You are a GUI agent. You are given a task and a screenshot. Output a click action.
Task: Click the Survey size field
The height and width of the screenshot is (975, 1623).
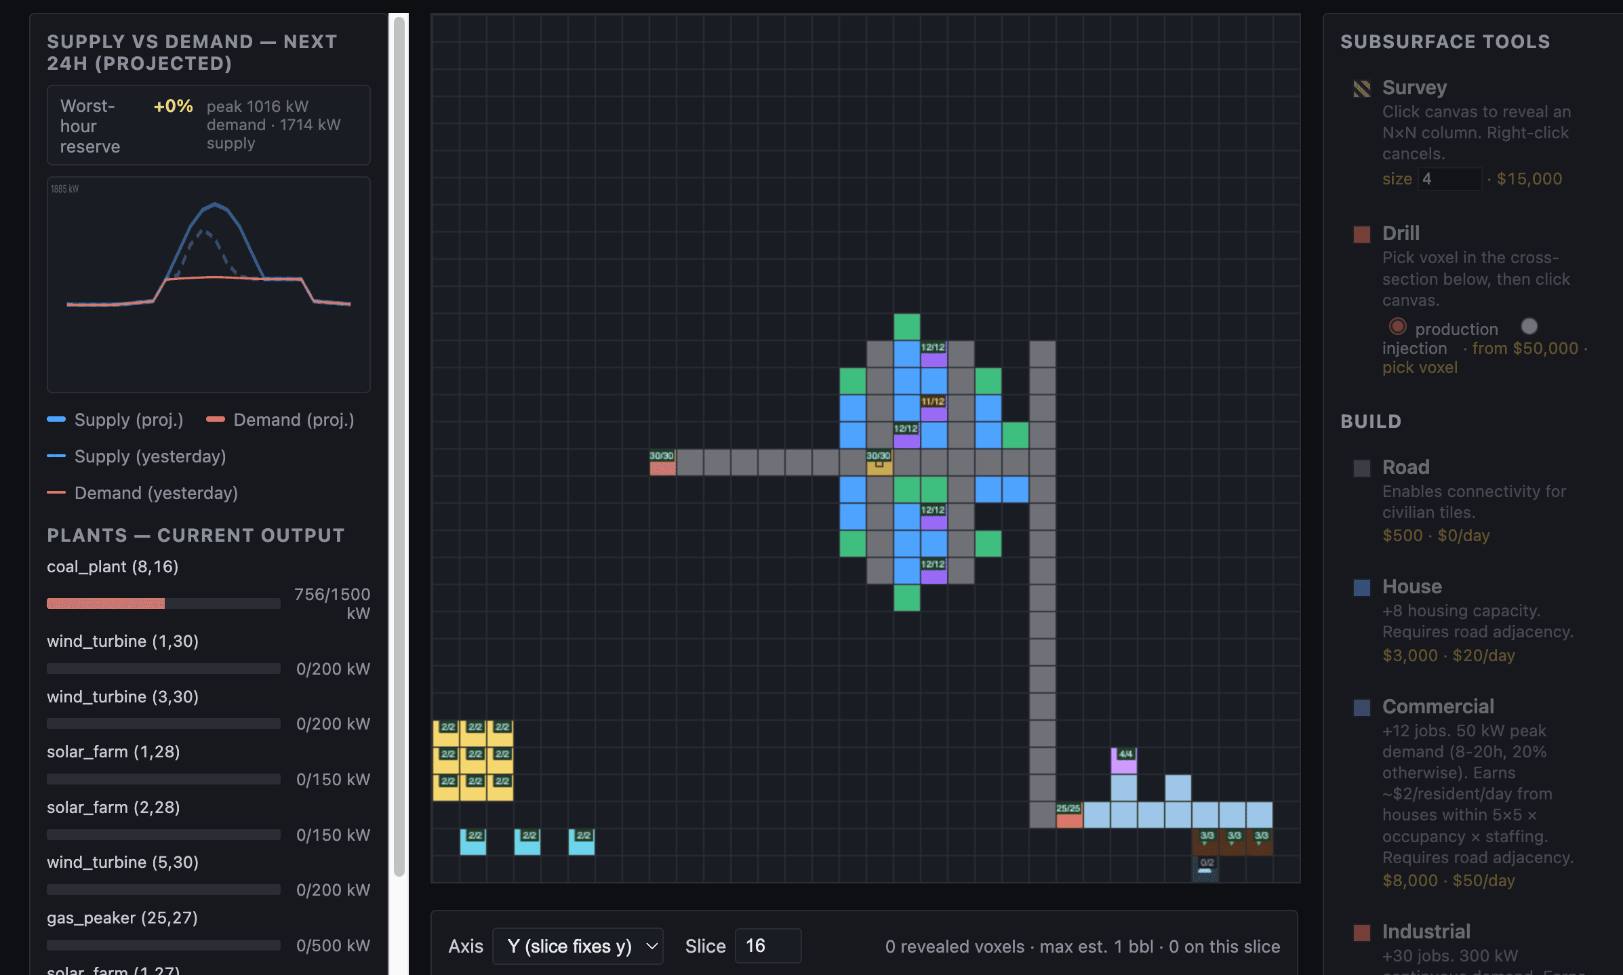pos(1449,179)
